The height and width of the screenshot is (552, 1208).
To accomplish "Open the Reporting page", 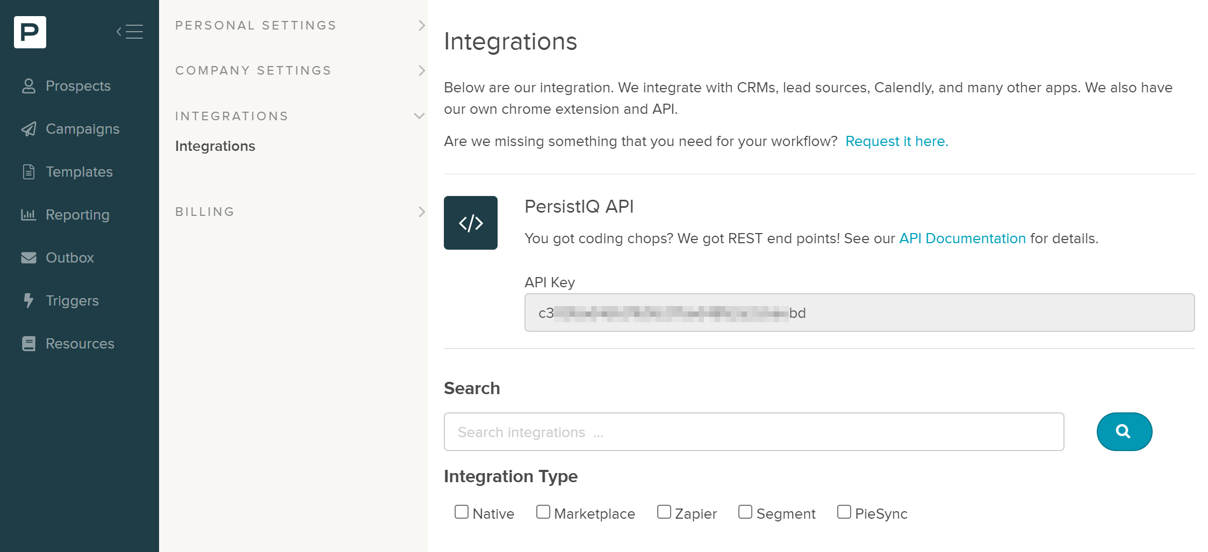I will click(77, 215).
